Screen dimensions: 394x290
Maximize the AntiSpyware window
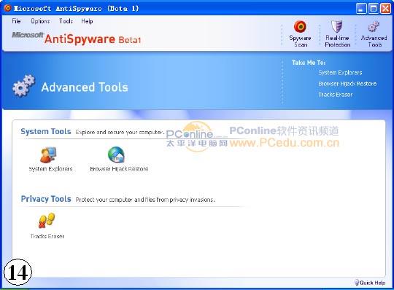373,9
